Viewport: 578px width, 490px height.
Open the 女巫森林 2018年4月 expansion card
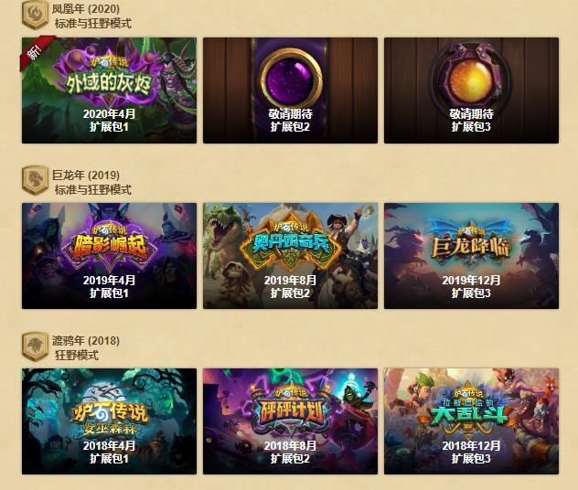point(109,421)
